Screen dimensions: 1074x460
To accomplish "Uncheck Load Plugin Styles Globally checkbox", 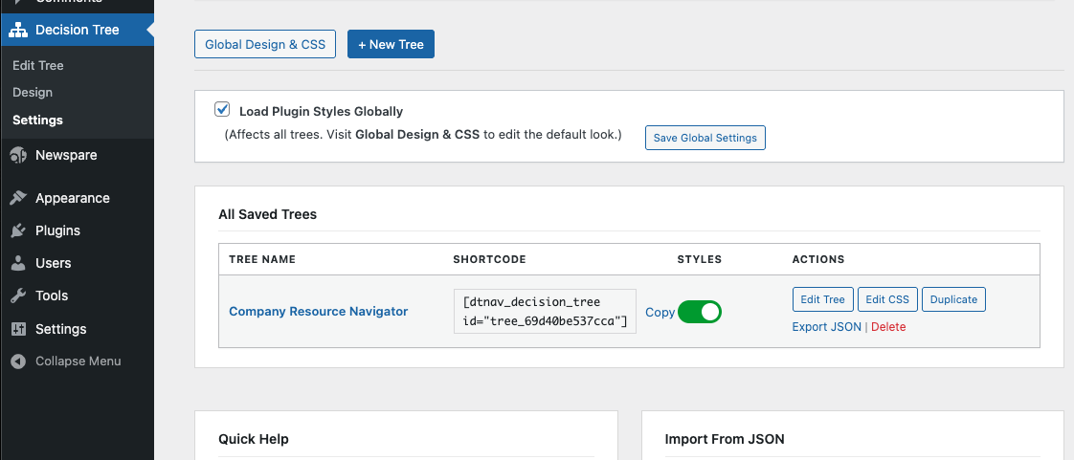I will [223, 110].
